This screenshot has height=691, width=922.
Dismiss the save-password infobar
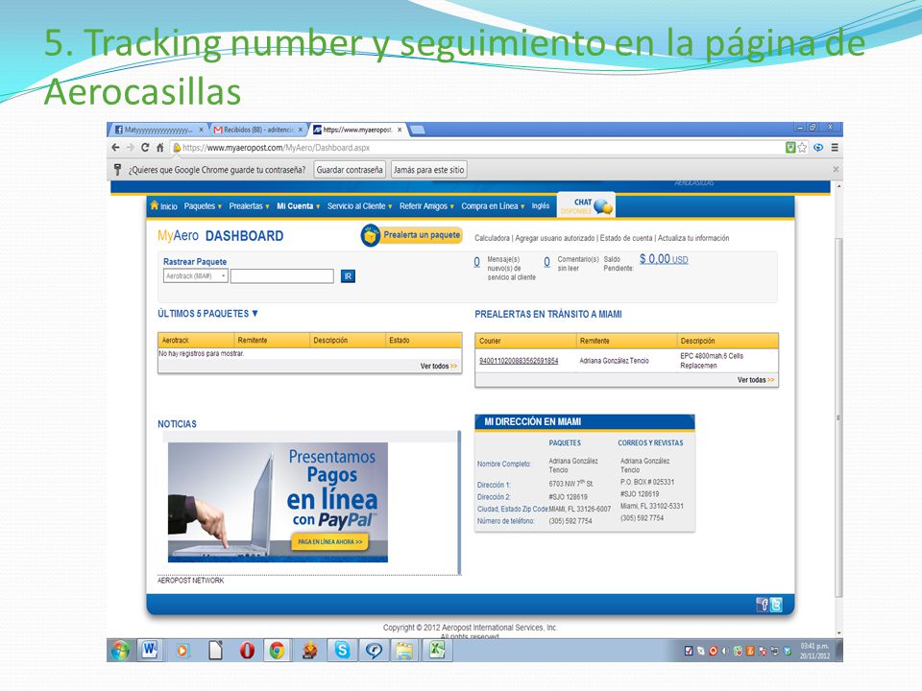point(836,169)
